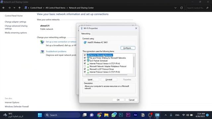Open the Chat app in taskbar
The image size is (212, 119).
tap(92, 115)
